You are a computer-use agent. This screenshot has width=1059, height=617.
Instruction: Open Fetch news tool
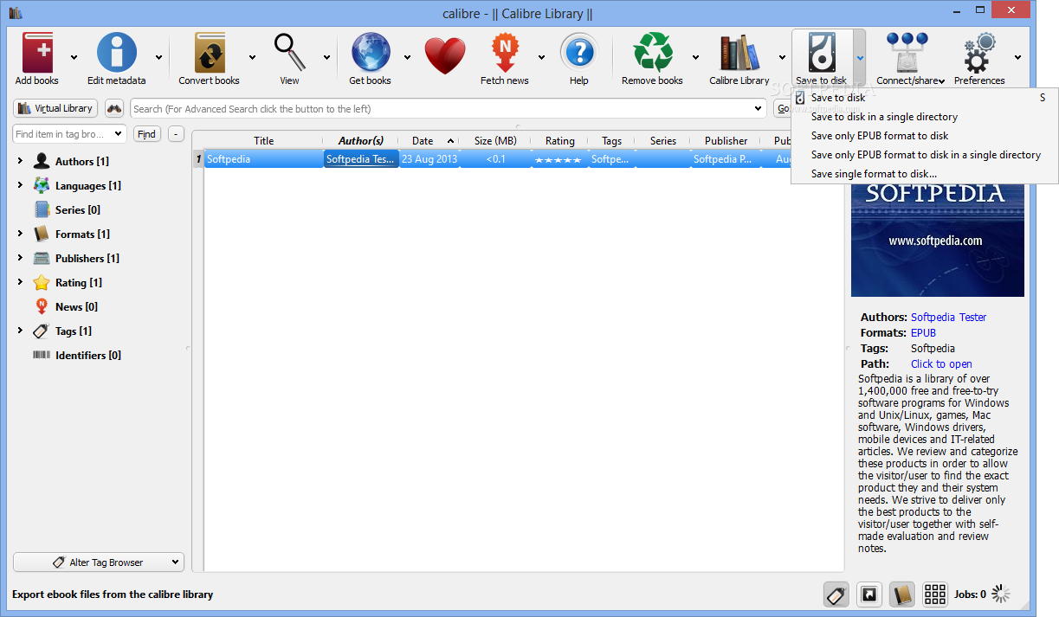pos(505,54)
